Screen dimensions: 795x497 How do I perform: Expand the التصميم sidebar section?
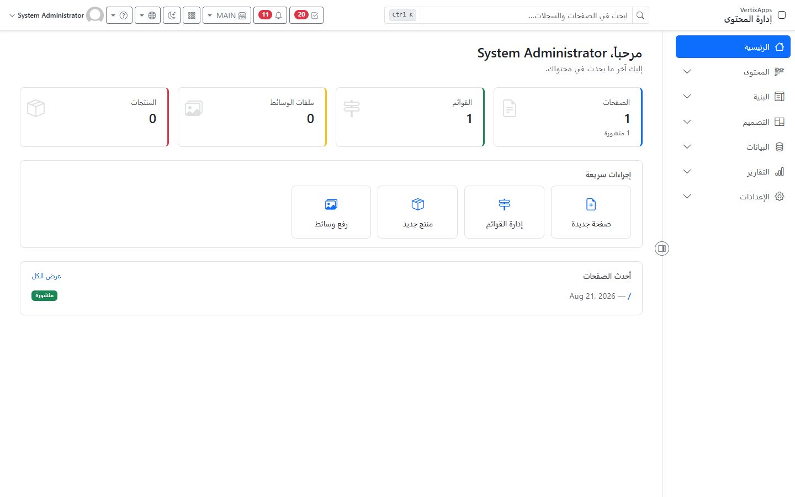733,122
